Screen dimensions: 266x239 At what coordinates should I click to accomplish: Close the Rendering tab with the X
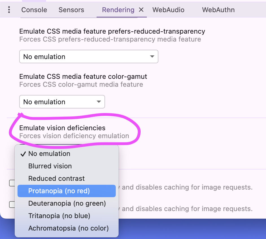141,10
